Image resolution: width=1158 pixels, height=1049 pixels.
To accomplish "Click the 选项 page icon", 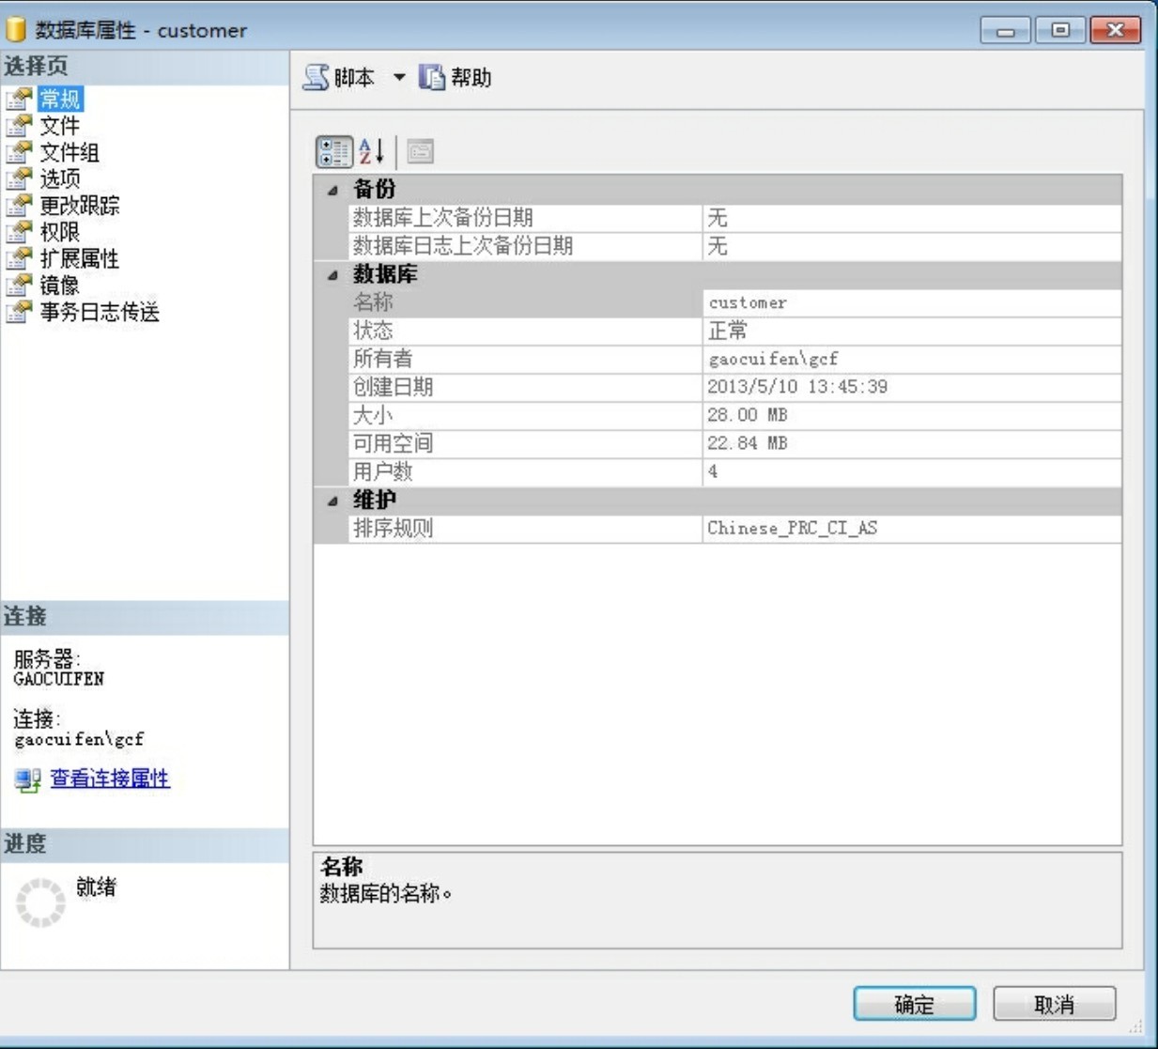I will pos(19,178).
